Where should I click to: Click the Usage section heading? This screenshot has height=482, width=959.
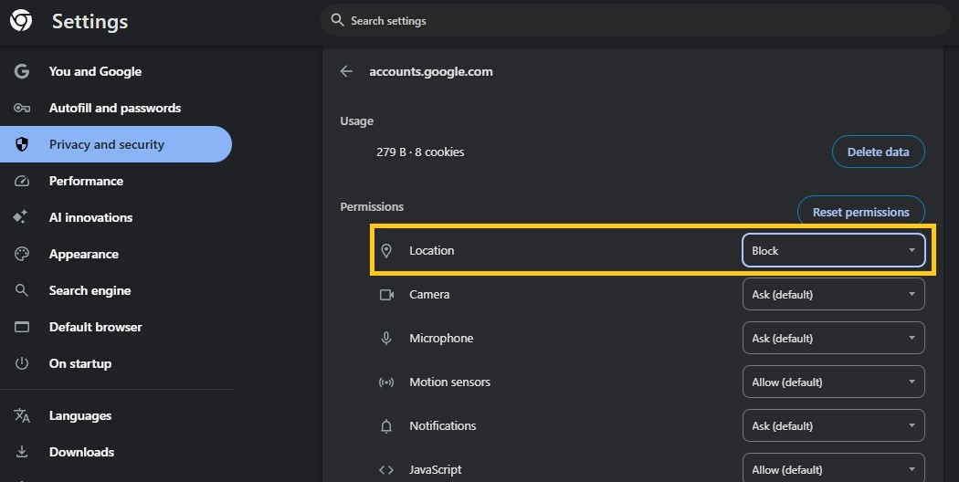pyautogui.click(x=356, y=121)
